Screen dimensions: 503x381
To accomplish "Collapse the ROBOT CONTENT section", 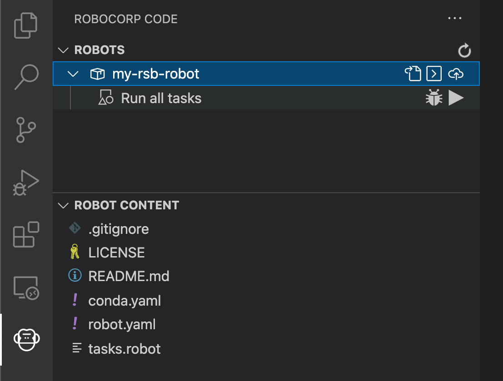I will coord(64,205).
